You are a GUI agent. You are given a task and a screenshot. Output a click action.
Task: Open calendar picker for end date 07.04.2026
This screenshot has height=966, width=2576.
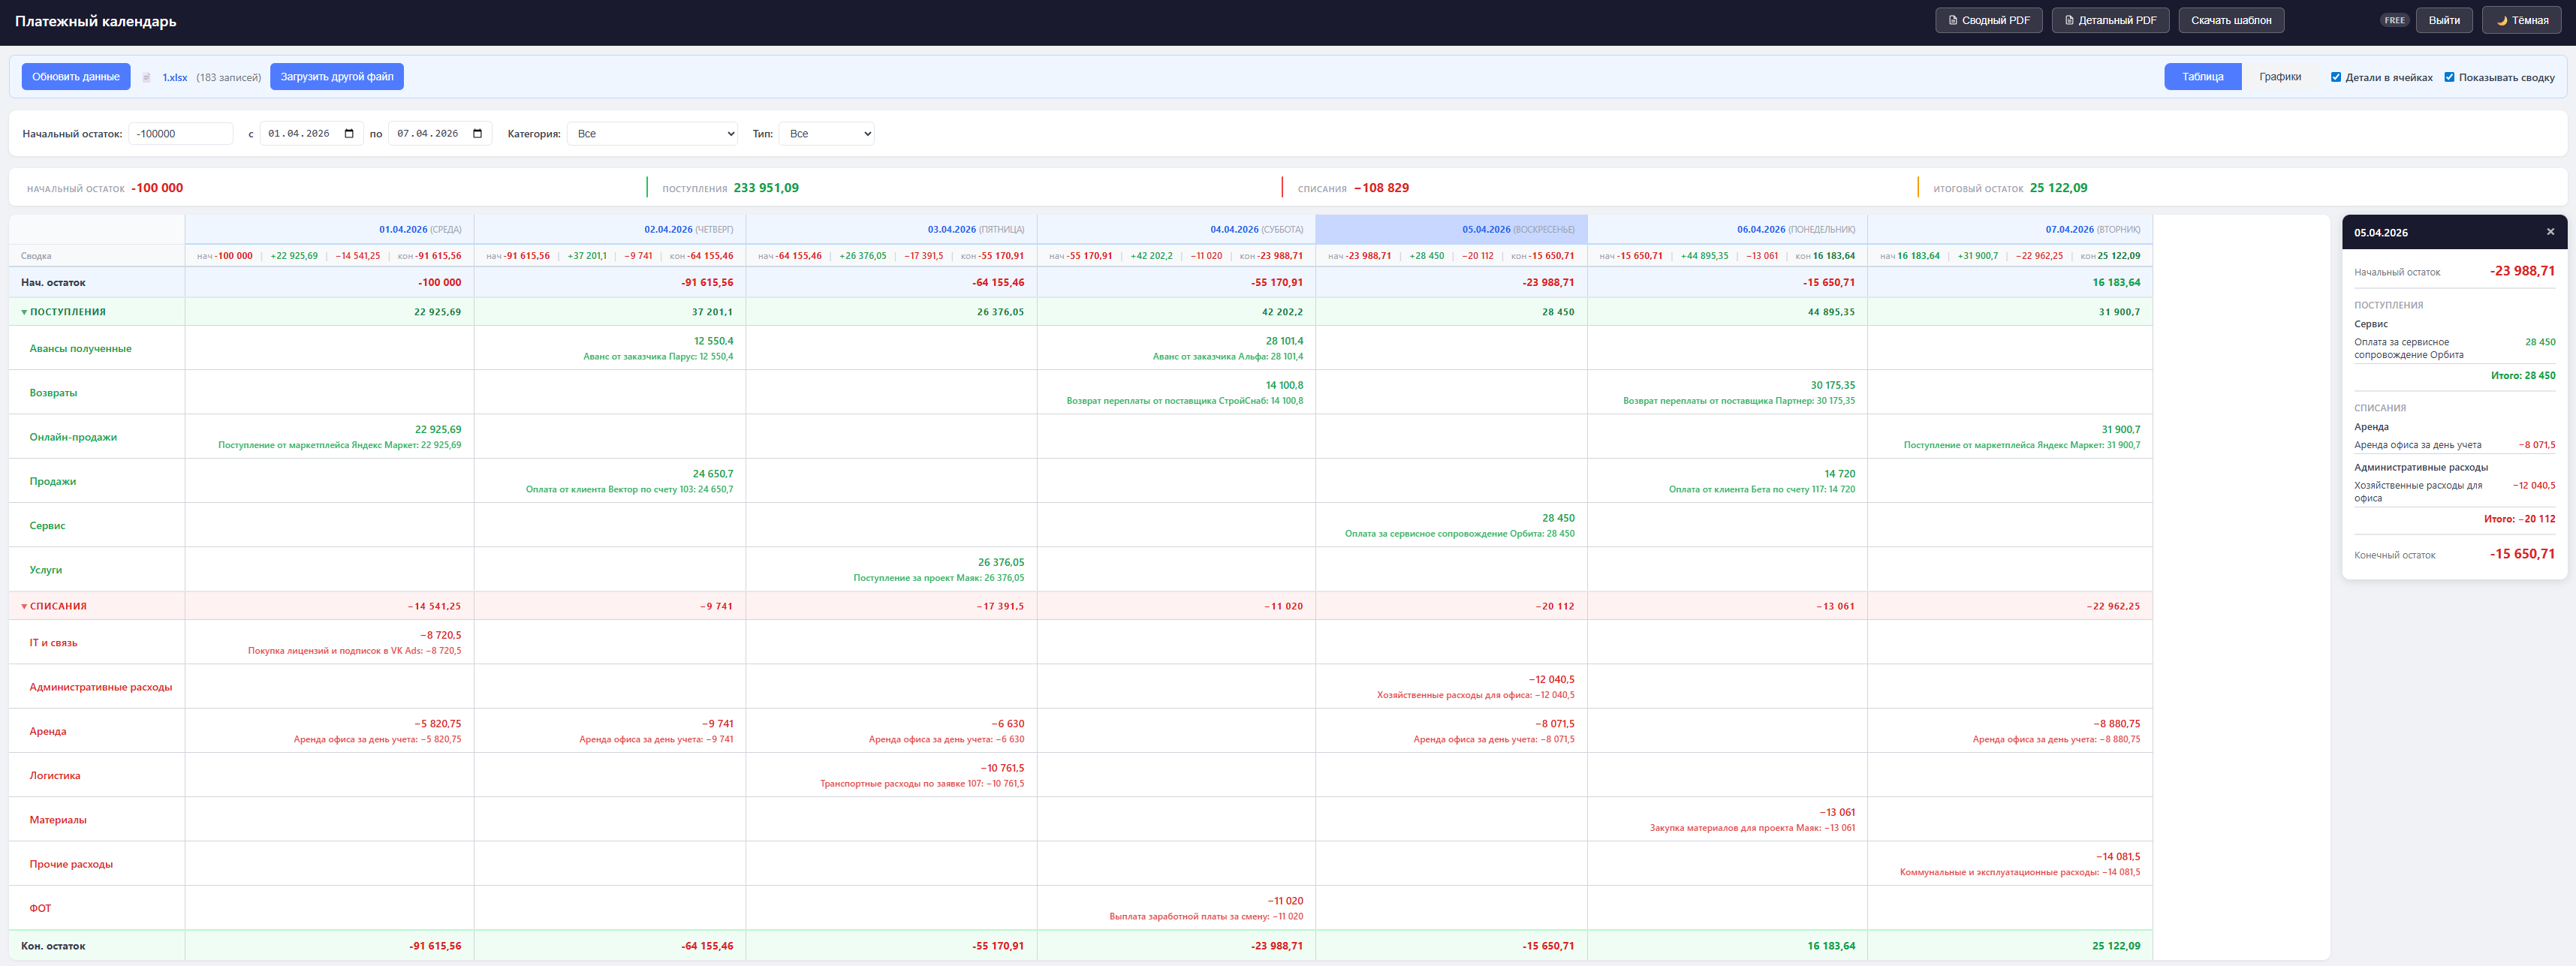coord(478,134)
